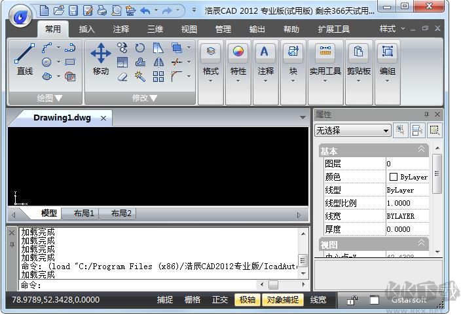This screenshot has height=315, width=461.
Task: Toggle 正交 ortho mode in status bar
Action: tap(220, 300)
